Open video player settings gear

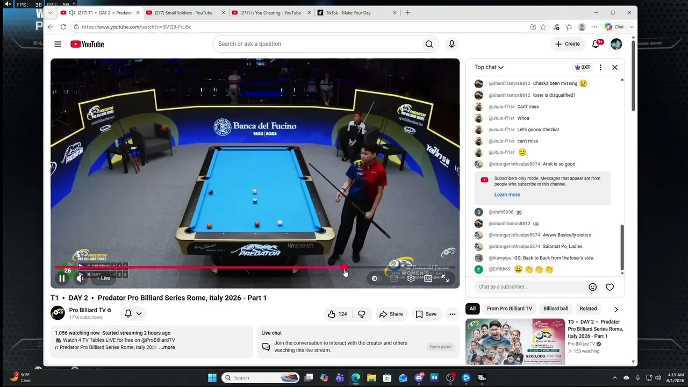411,278
